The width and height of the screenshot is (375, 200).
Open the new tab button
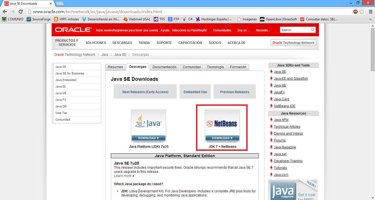click(x=60, y=4)
